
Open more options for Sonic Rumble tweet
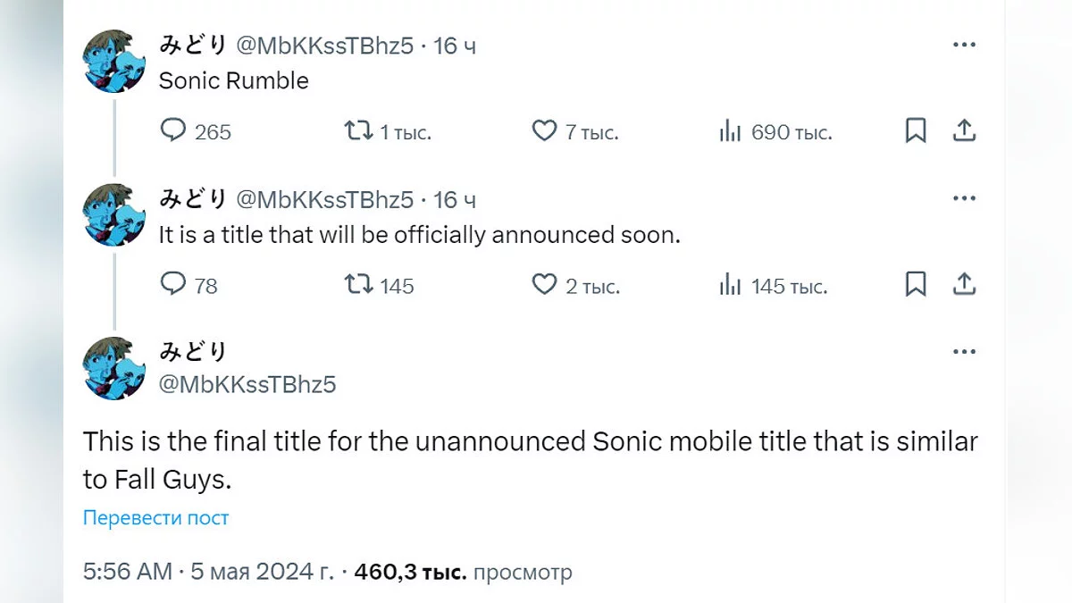(964, 45)
